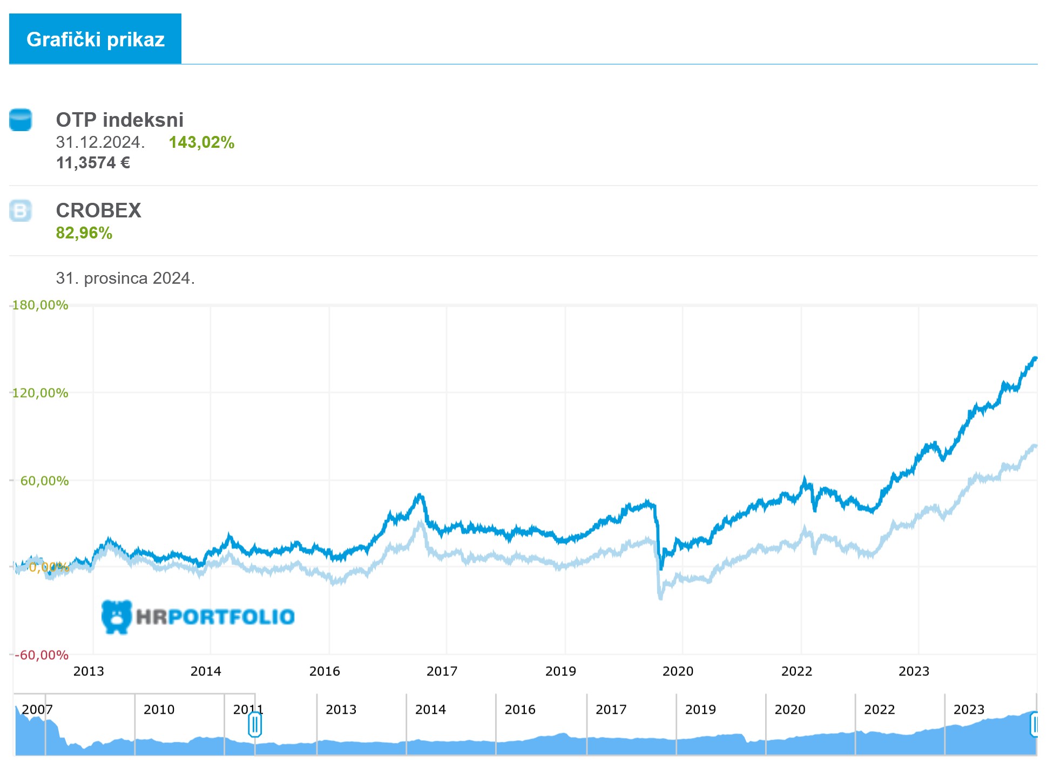Click the 2020 label on chart axis

click(678, 671)
